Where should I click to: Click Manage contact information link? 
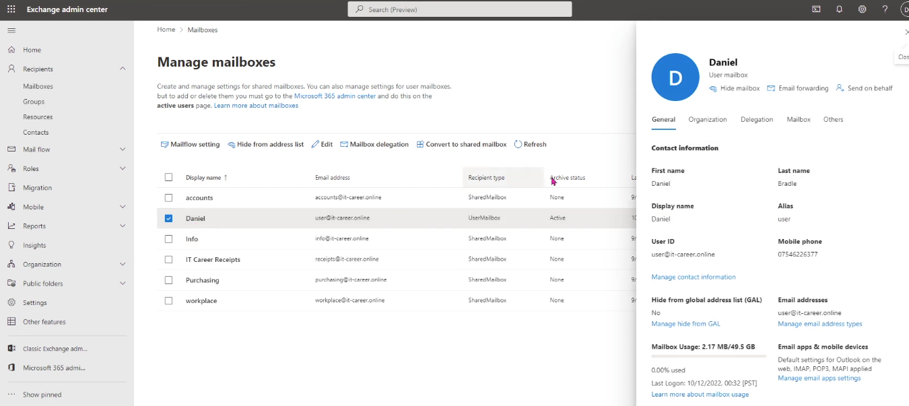point(693,277)
